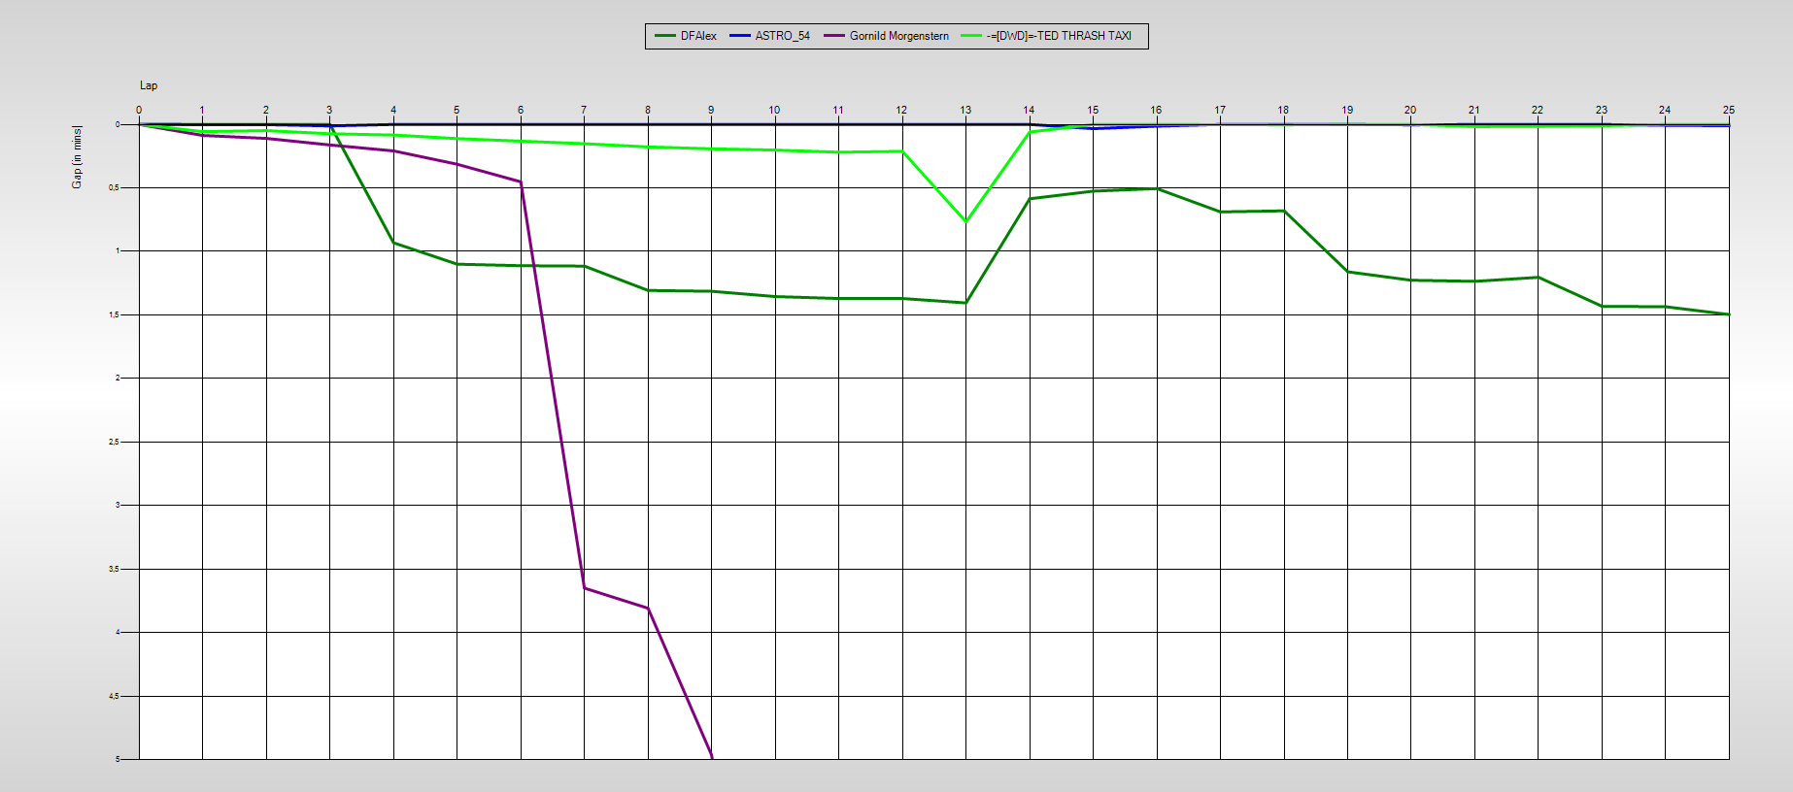Select the ASTRO_54 legend entry
Viewport: 1793px width, 792px height.
coord(782,36)
